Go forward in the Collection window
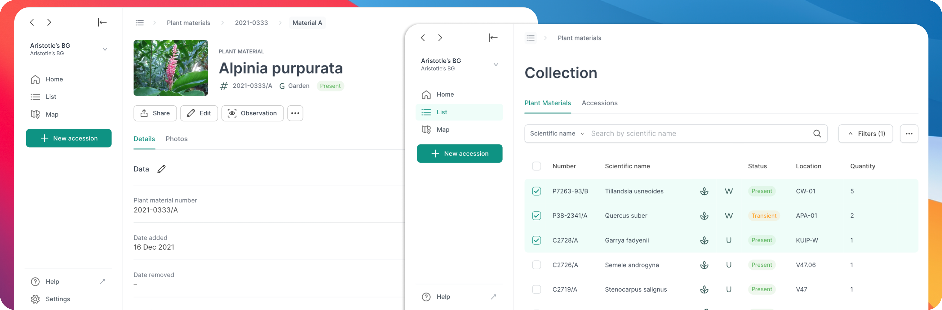The image size is (942, 310). [x=440, y=38]
